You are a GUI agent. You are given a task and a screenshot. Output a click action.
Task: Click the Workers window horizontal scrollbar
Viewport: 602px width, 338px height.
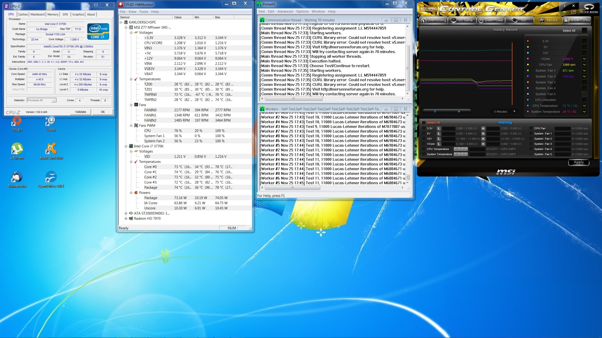[x=293, y=188]
